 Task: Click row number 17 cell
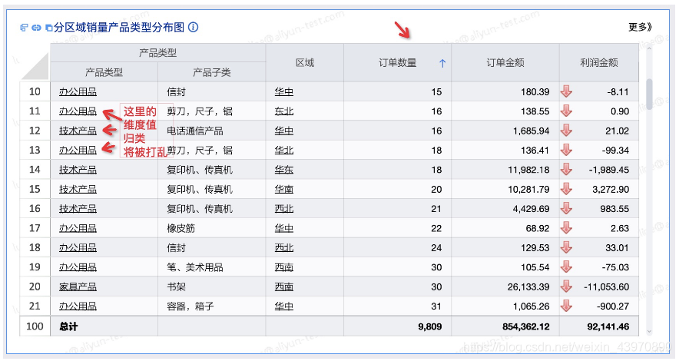[x=35, y=228]
